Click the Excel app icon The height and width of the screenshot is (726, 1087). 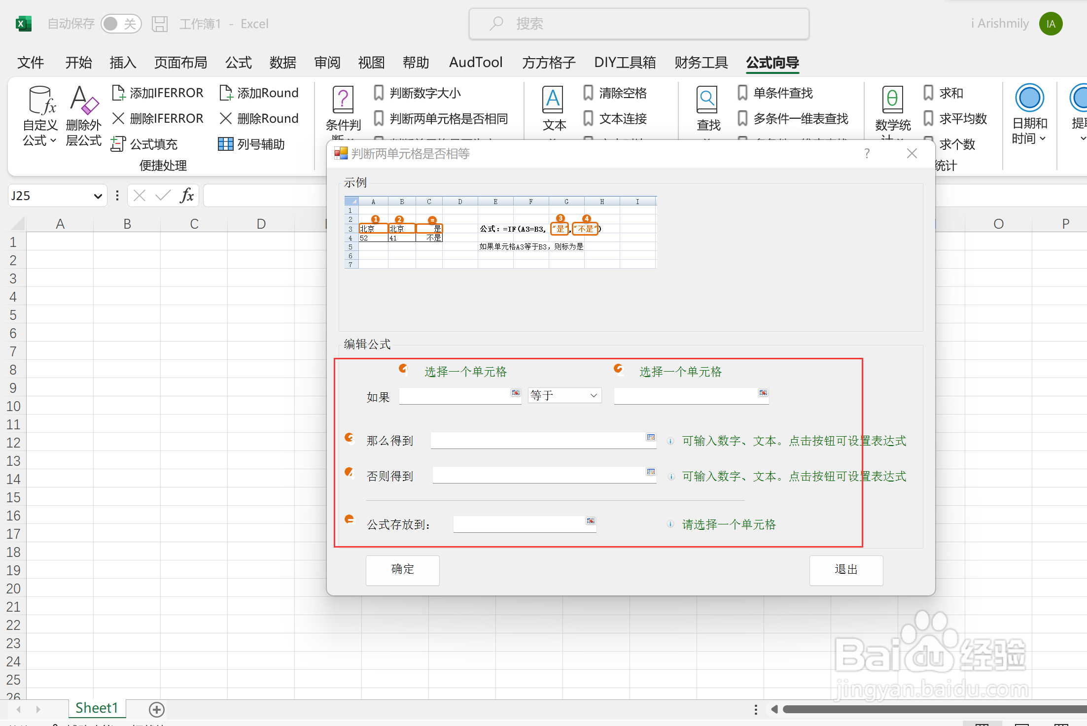(x=23, y=24)
